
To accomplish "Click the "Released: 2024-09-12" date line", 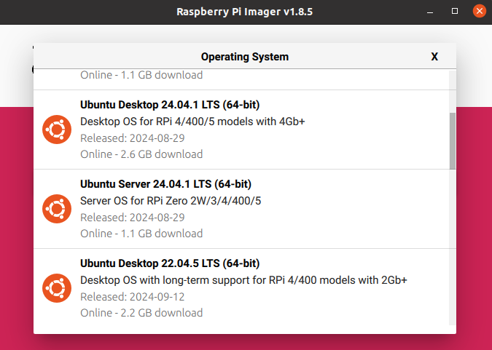I will pyautogui.click(x=131, y=297).
